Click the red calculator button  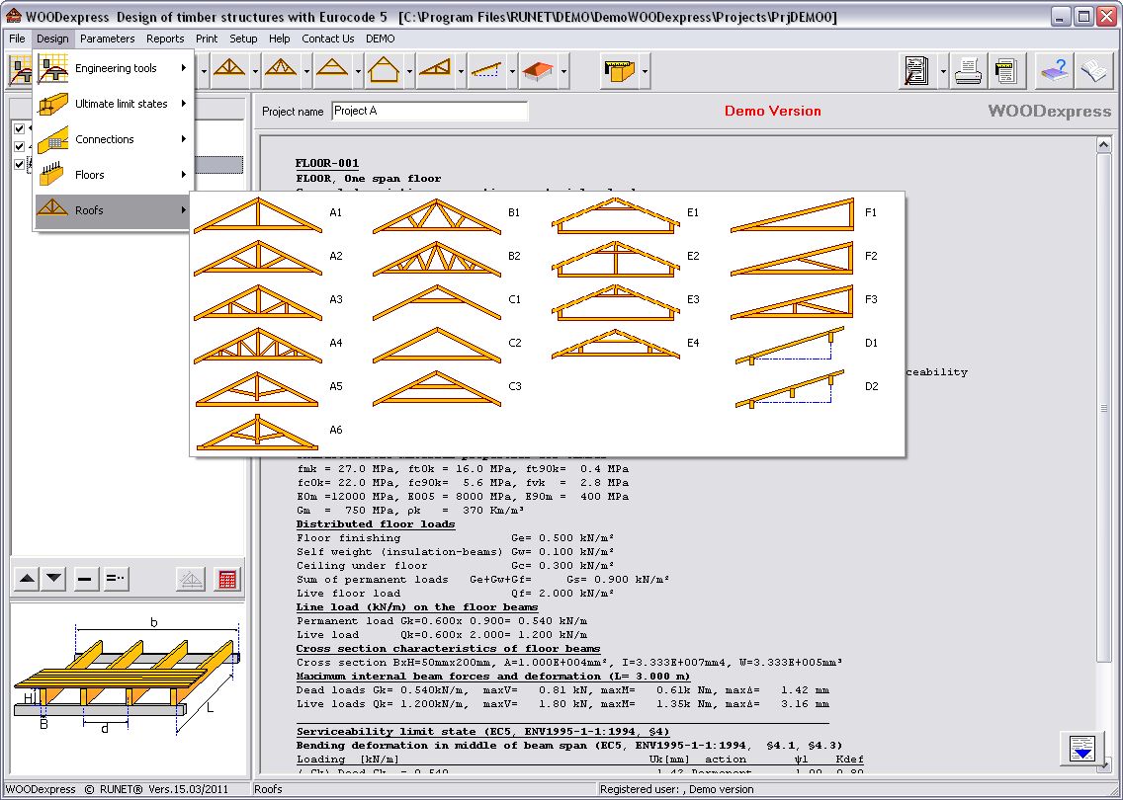[227, 579]
